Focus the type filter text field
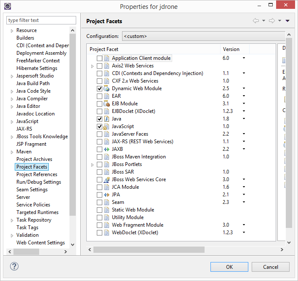The height and width of the screenshot is (281, 298). [x=41, y=20]
